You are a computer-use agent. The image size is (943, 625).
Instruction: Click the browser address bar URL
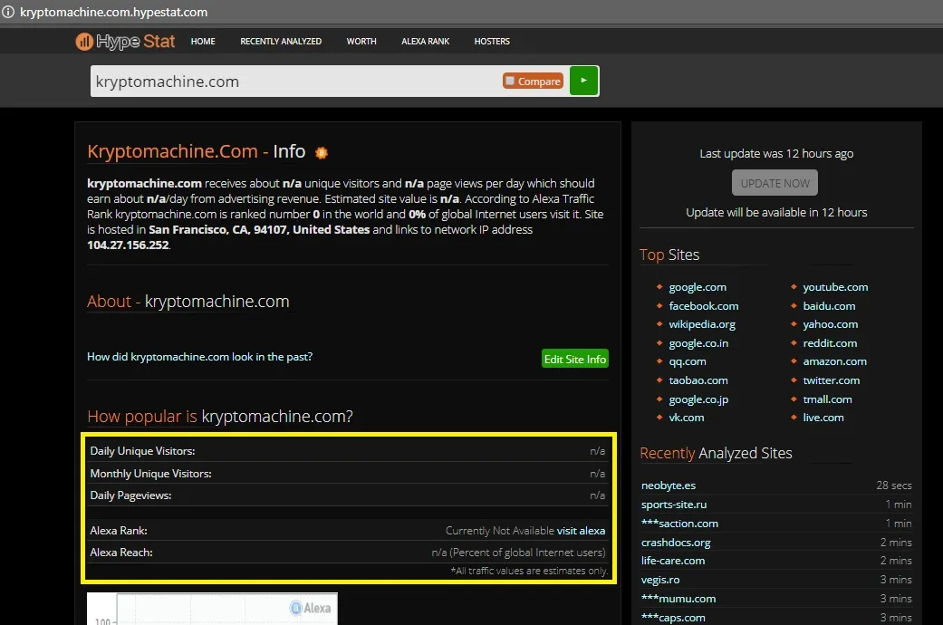(x=113, y=12)
